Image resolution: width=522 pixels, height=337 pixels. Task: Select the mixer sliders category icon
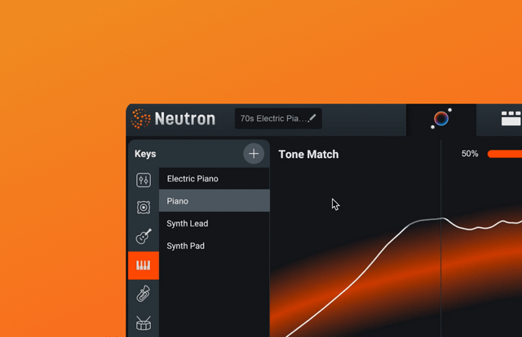pyautogui.click(x=144, y=180)
